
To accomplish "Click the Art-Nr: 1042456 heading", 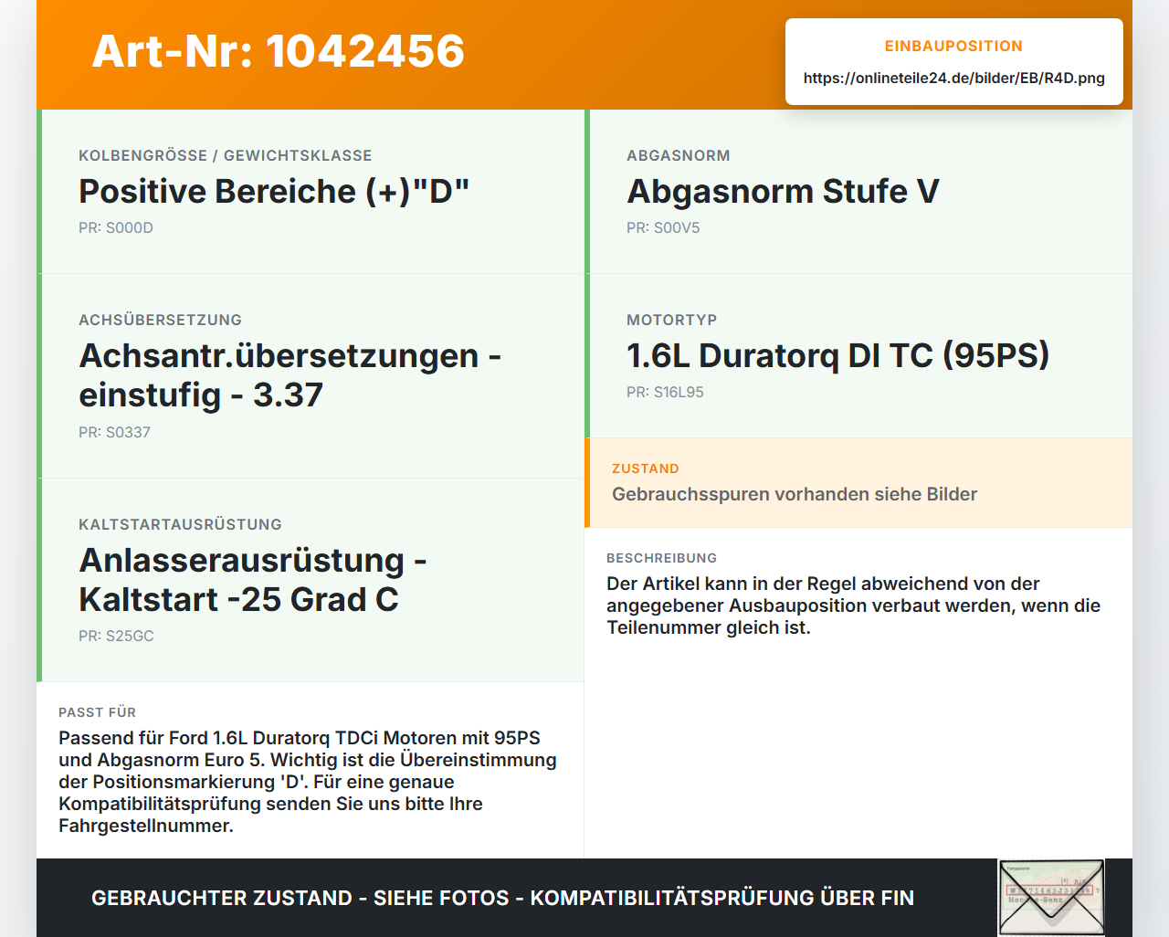I will (279, 51).
